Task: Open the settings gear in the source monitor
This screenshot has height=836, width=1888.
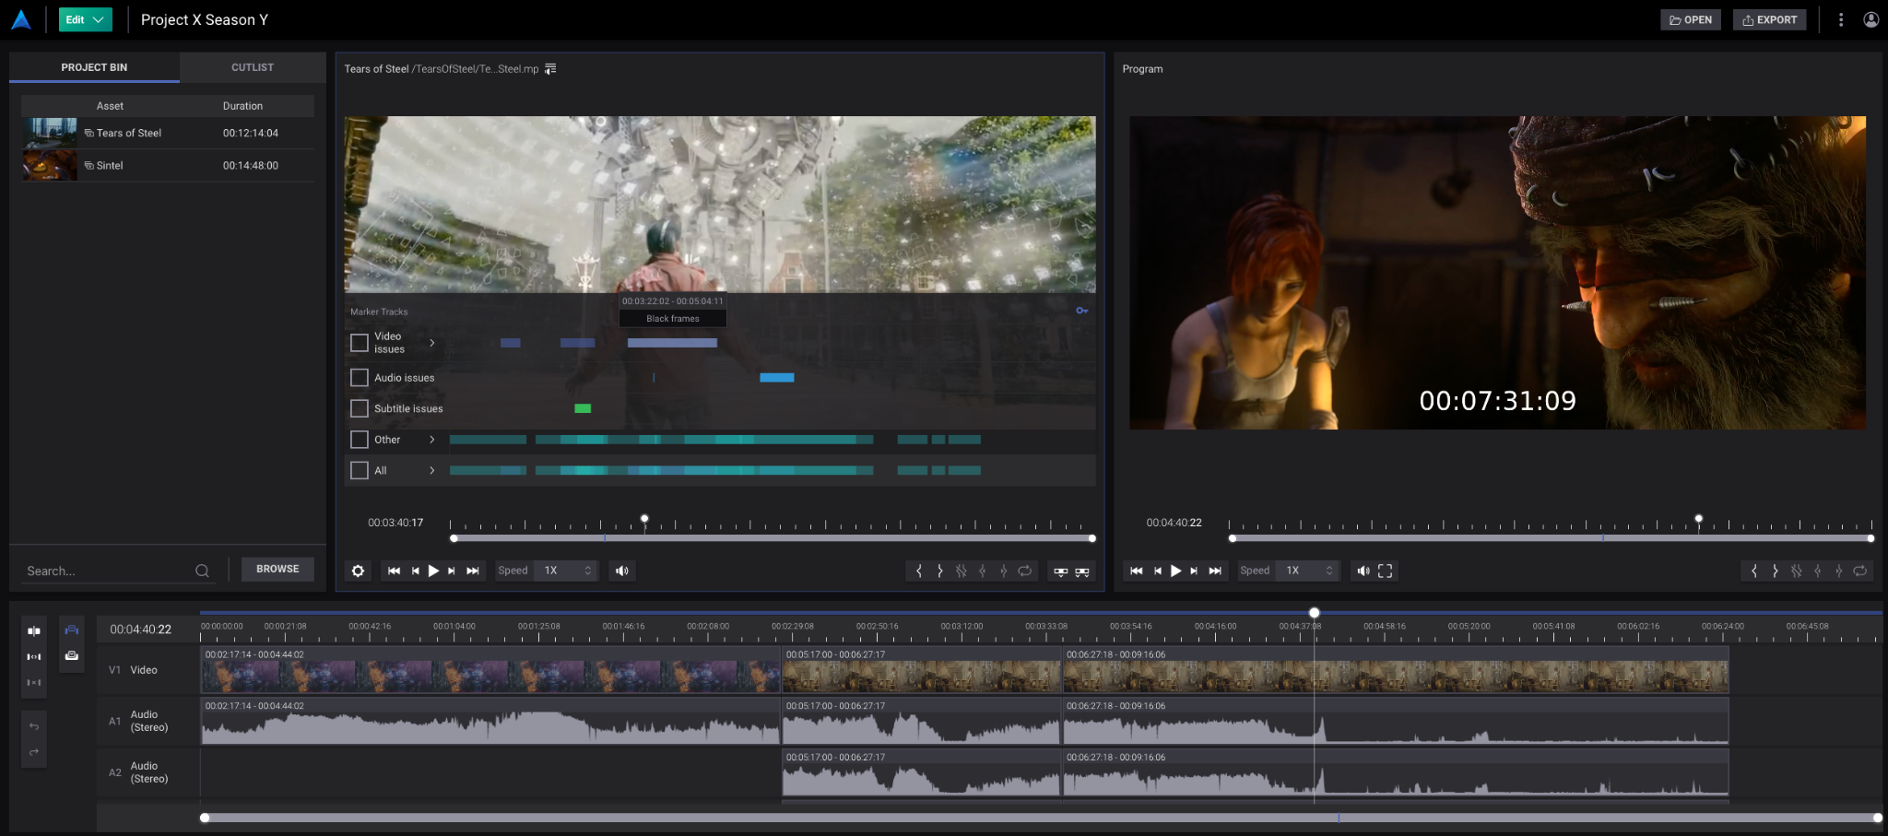Action: point(358,571)
